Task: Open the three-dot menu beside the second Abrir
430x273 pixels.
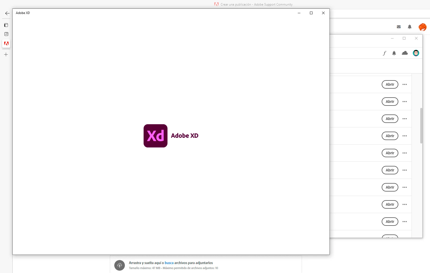Action: click(x=405, y=102)
